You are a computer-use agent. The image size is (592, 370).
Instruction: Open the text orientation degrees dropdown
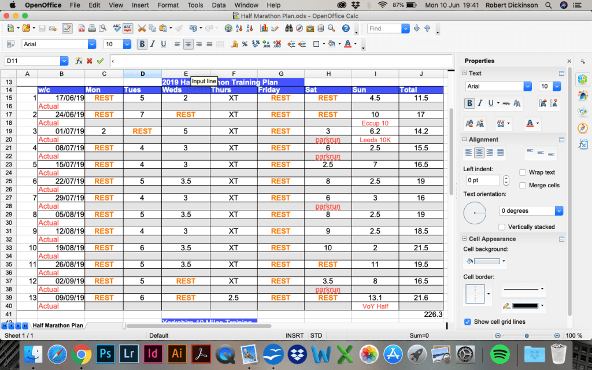click(558, 211)
